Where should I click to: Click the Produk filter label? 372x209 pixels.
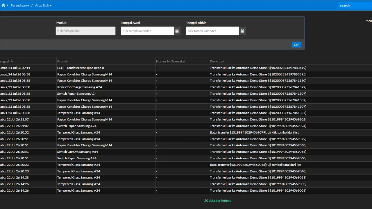coord(61,23)
